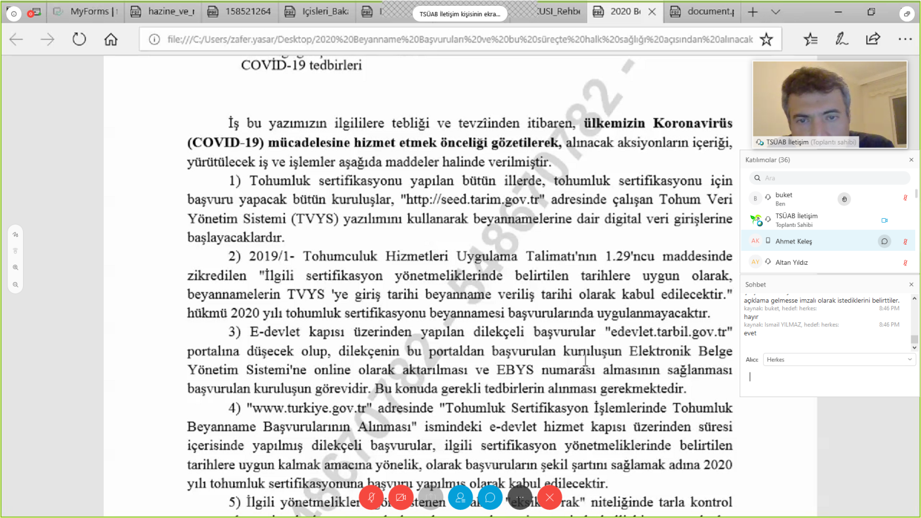The height and width of the screenshot is (518, 921).
Task: Click the circular icon in top-left corner
Action: coord(13,13)
